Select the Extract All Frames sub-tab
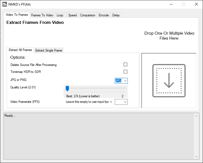Image resolution: width=203 pixels, height=163 pixels. (20, 50)
